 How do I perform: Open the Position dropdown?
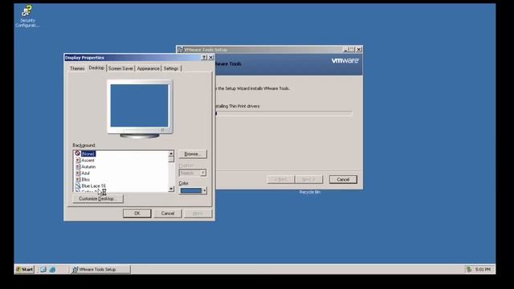(x=193, y=173)
